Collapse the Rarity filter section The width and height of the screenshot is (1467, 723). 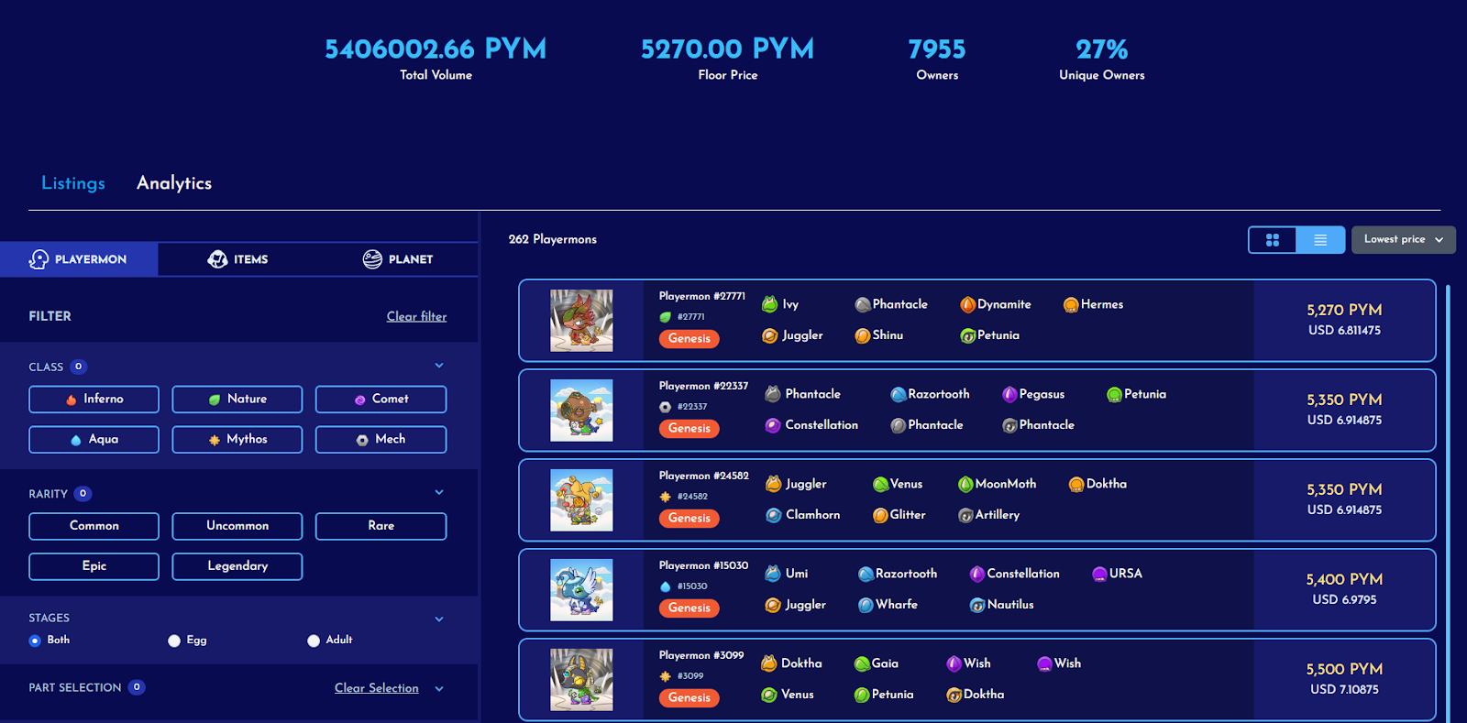439,492
